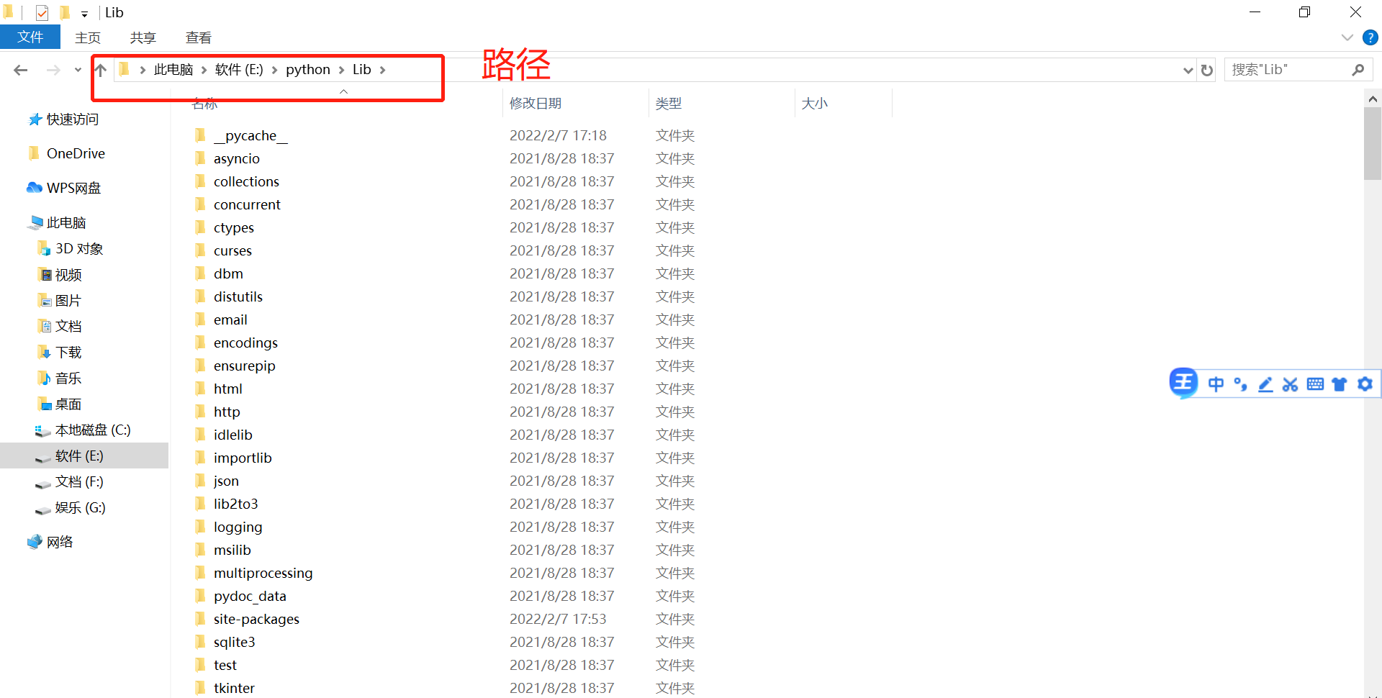Click the IME handwriting pen icon

[x=1265, y=384]
